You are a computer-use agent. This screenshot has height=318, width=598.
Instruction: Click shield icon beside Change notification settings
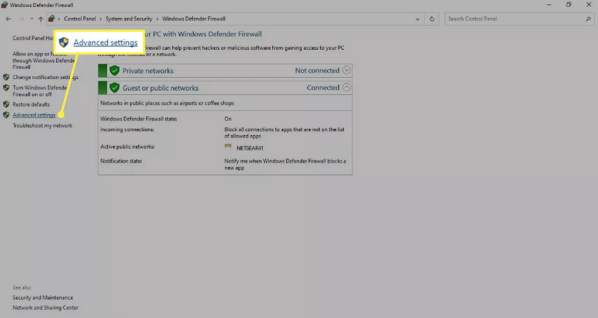coord(6,77)
